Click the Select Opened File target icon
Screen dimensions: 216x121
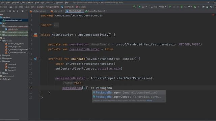pyautogui.click(x=10, y=11)
